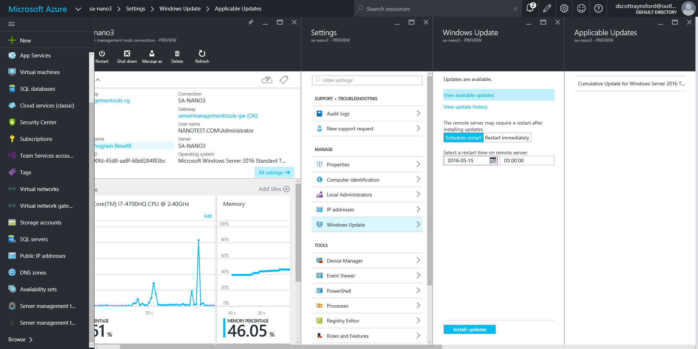Select Schedule restart option

(x=463, y=138)
